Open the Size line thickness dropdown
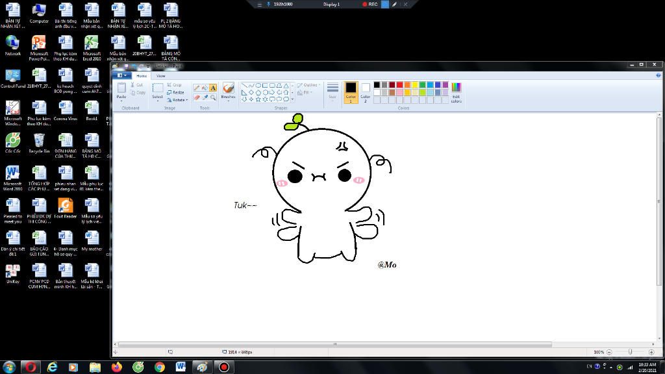 [x=333, y=92]
